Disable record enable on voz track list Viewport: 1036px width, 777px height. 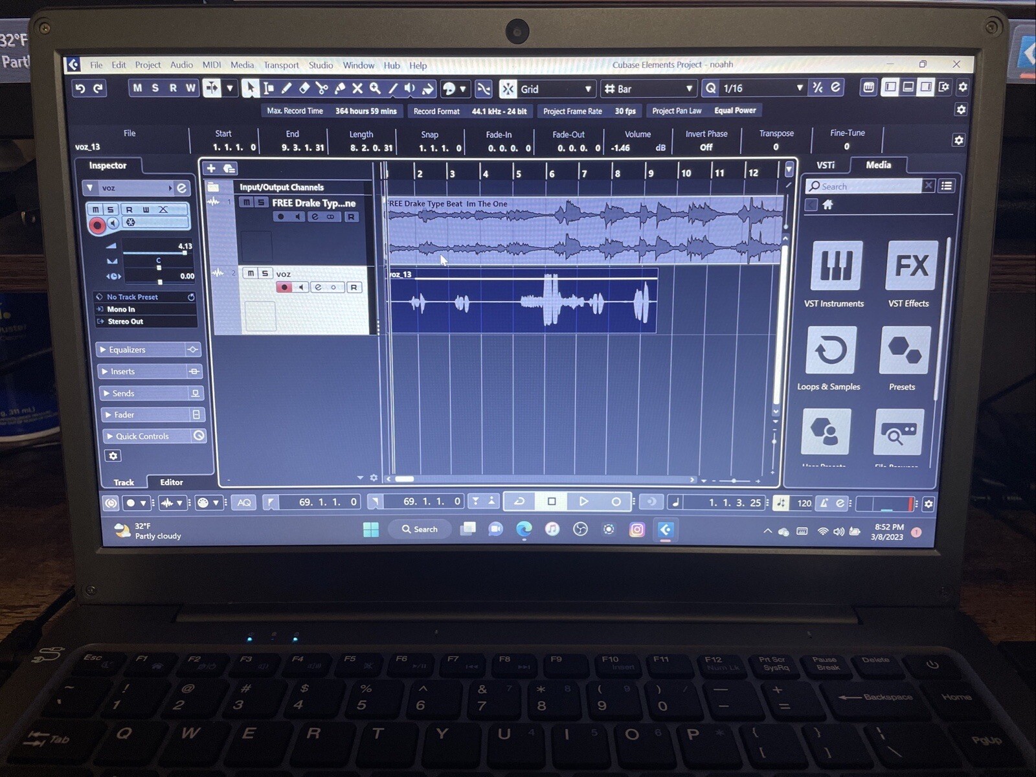click(x=284, y=287)
